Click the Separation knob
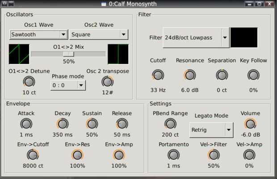Viewport: 277px width, 179px height. tap(222, 75)
